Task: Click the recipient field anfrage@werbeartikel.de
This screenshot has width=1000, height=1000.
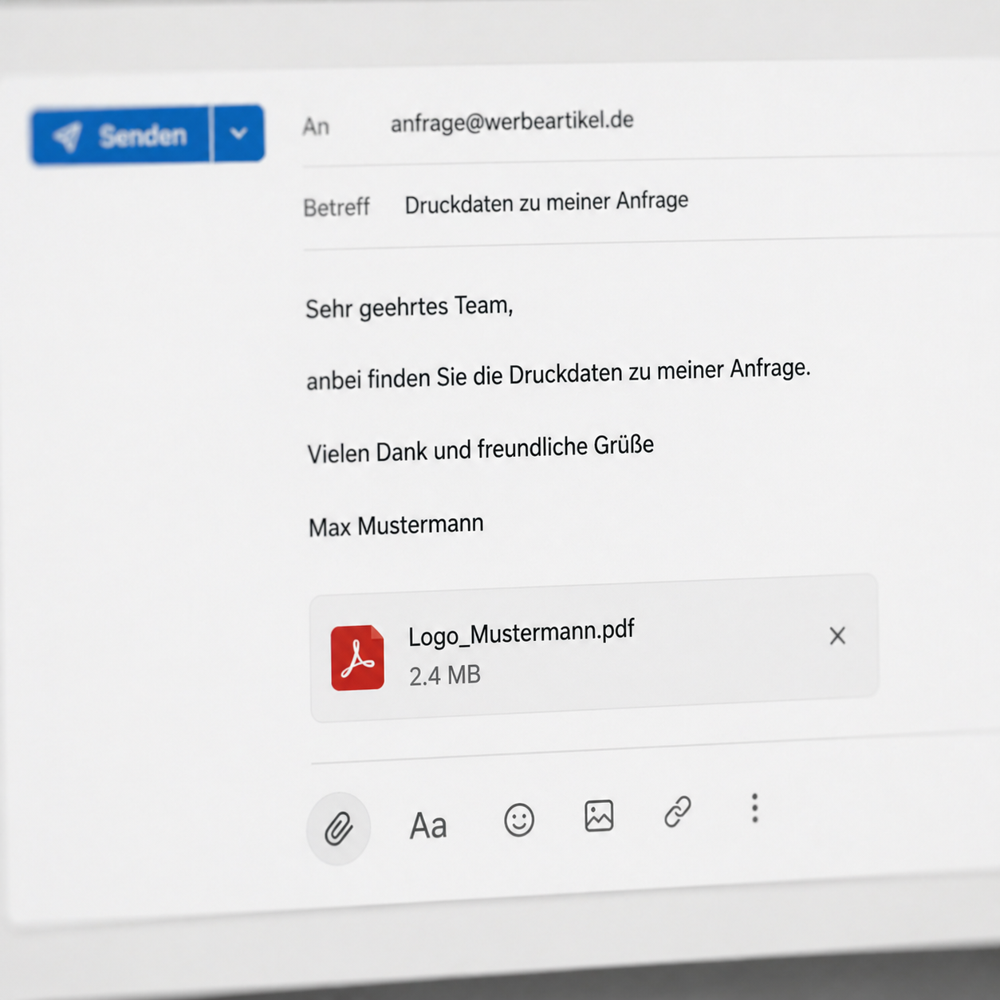Action: pyautogui.click(x=512, y=121)
